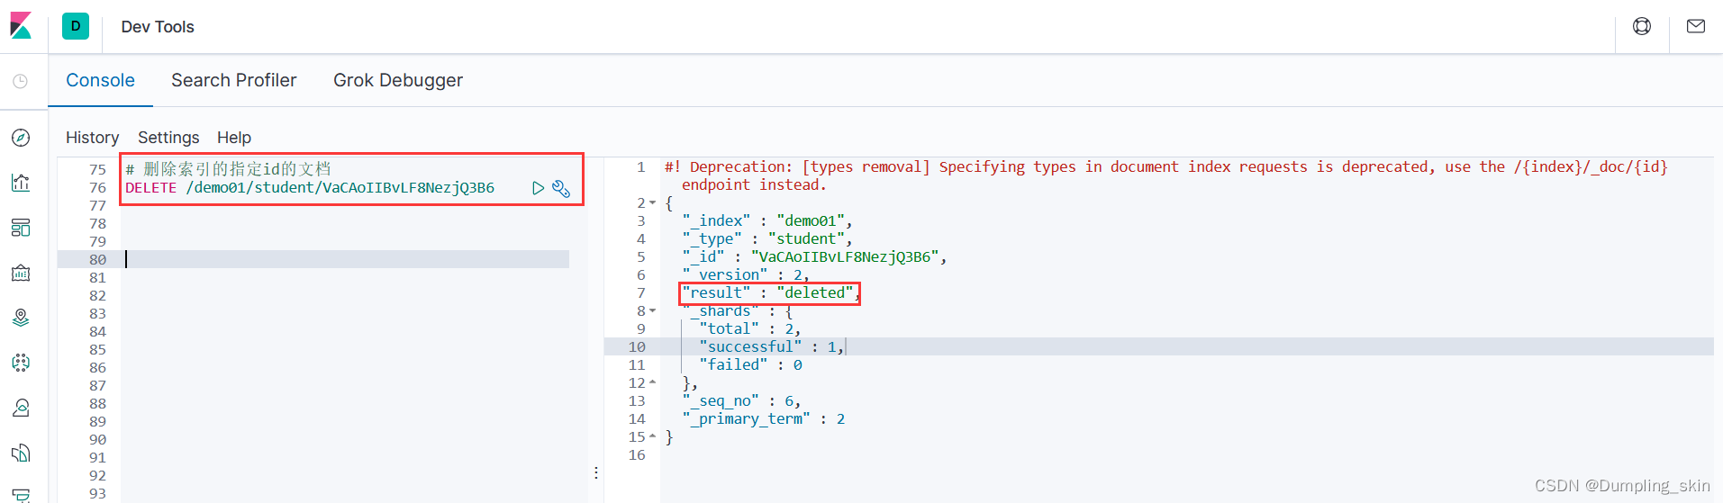Screen dimensions: 1723x503
Task: Open Discover compass icon in sidebar
Action: (x=21, y=138)
